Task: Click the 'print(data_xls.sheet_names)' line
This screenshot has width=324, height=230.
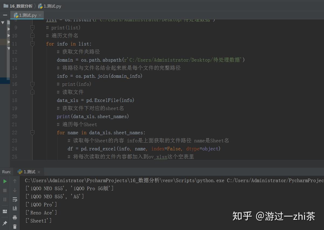Action: click(x=93, y=116)
